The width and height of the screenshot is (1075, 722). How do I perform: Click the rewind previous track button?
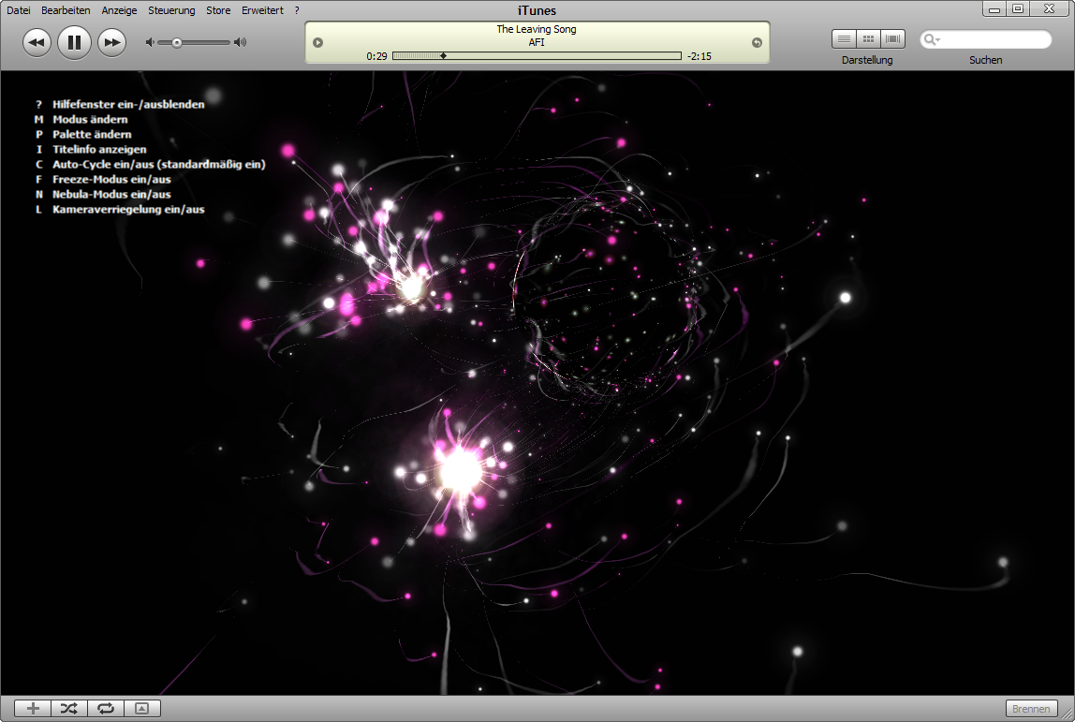[37, 42]
